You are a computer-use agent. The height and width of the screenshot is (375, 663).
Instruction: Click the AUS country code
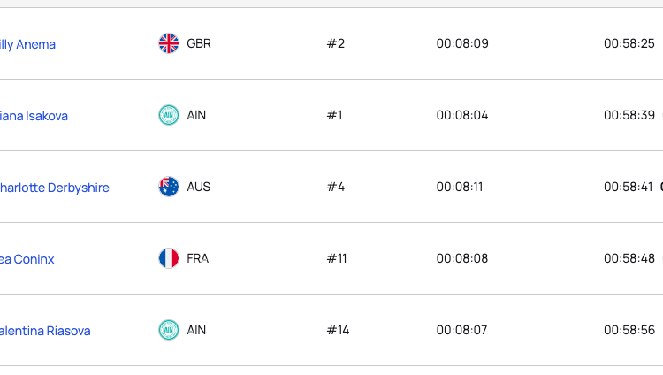[x=199, y=187]
